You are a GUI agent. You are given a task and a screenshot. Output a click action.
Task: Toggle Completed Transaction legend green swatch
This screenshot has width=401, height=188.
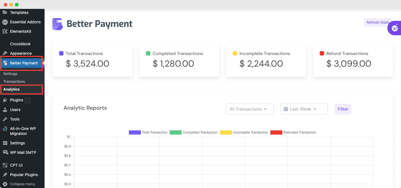click(175, 132)
